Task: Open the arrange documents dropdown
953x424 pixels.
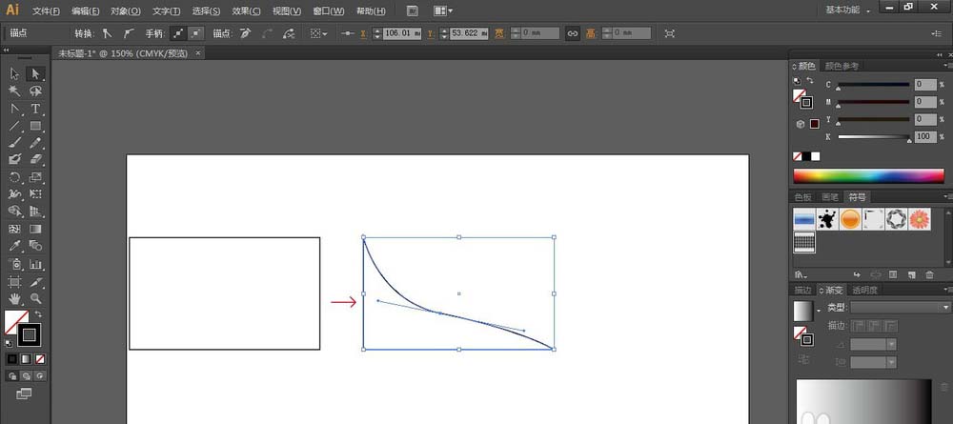Action: [x=443, y=10]
